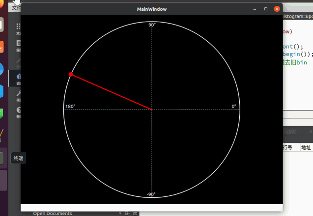Click the split pane icon beside Open Documents
Screen dimensions: 313x216
point(127,214)
